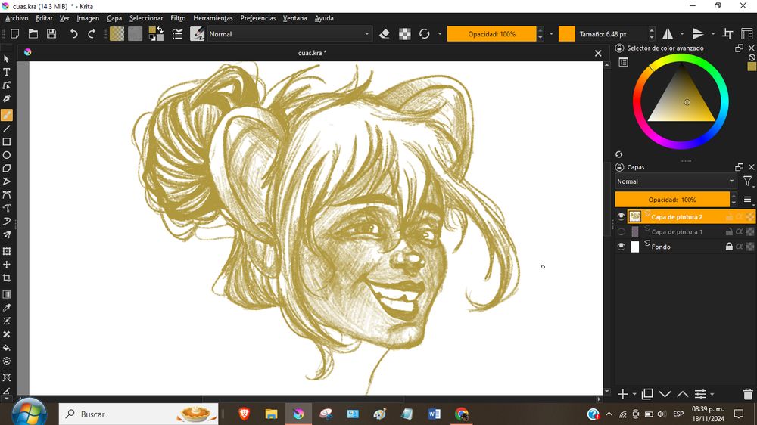Open the Filtro menu

point(178,18)
